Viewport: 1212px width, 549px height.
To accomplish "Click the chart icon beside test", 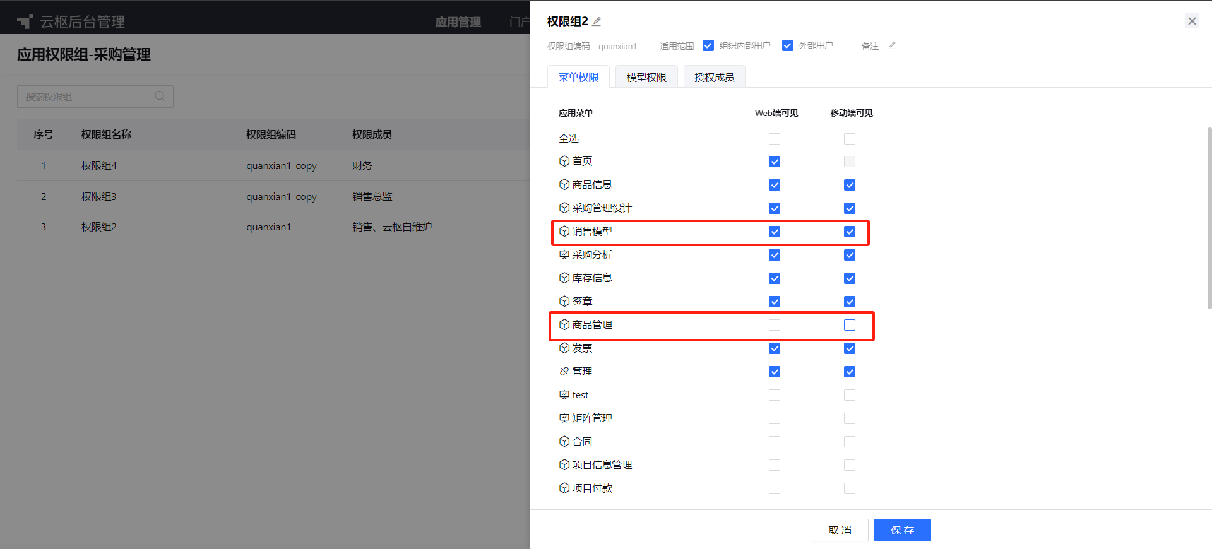I will coord(564,394).
